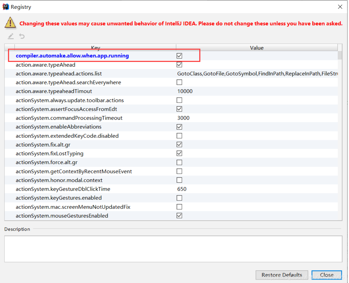The height and width of the screenshot is (283, 349).
Task: Click the Revert to default arrow icon
Action: tap(22, 36)
